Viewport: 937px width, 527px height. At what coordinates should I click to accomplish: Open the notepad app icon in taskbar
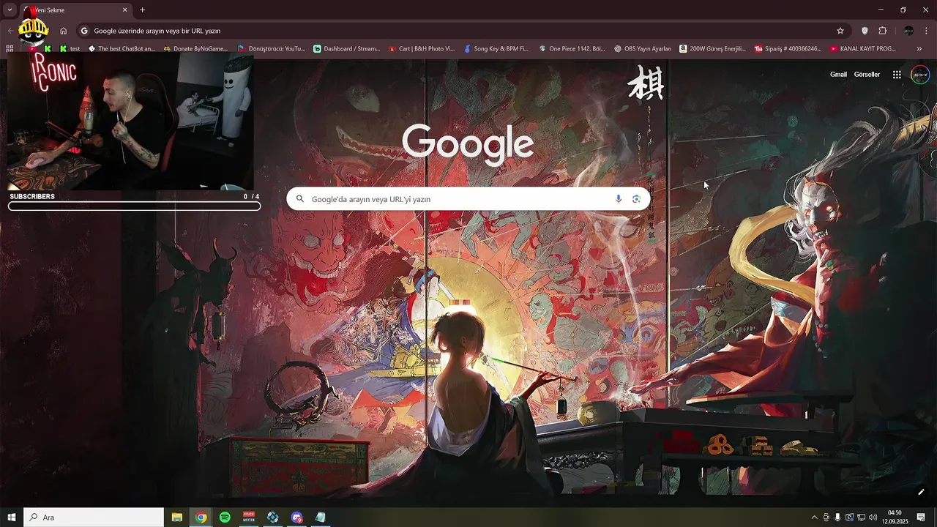pos(320,517)
